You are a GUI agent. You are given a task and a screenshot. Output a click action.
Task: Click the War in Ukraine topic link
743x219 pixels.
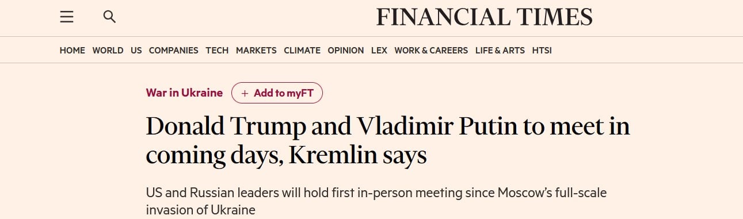pyautogui.click(x=184, y=93)
